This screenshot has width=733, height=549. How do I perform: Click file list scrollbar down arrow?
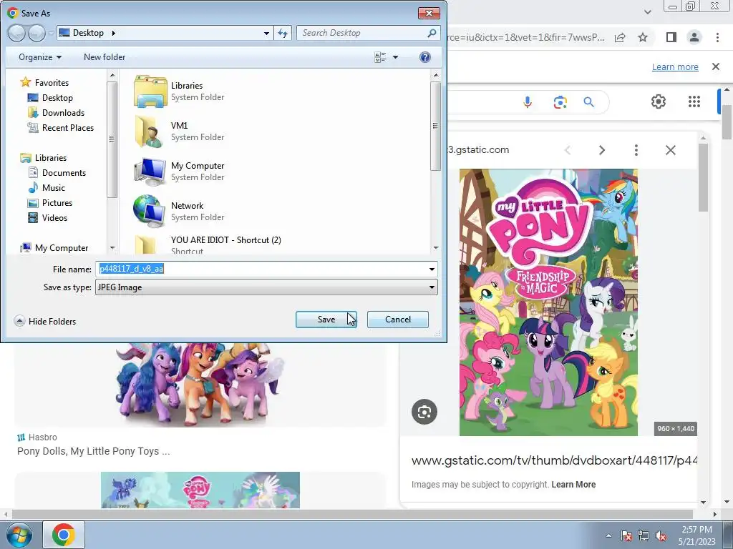436,248
